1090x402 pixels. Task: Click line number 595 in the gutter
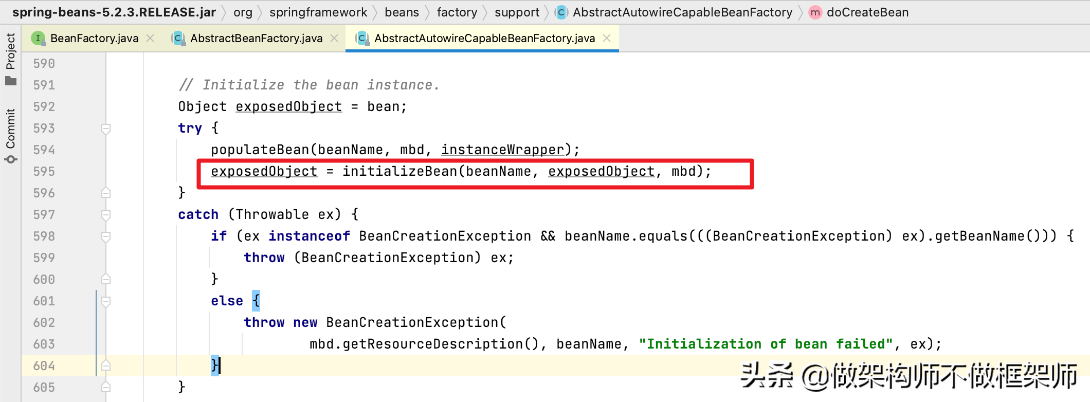44,172
